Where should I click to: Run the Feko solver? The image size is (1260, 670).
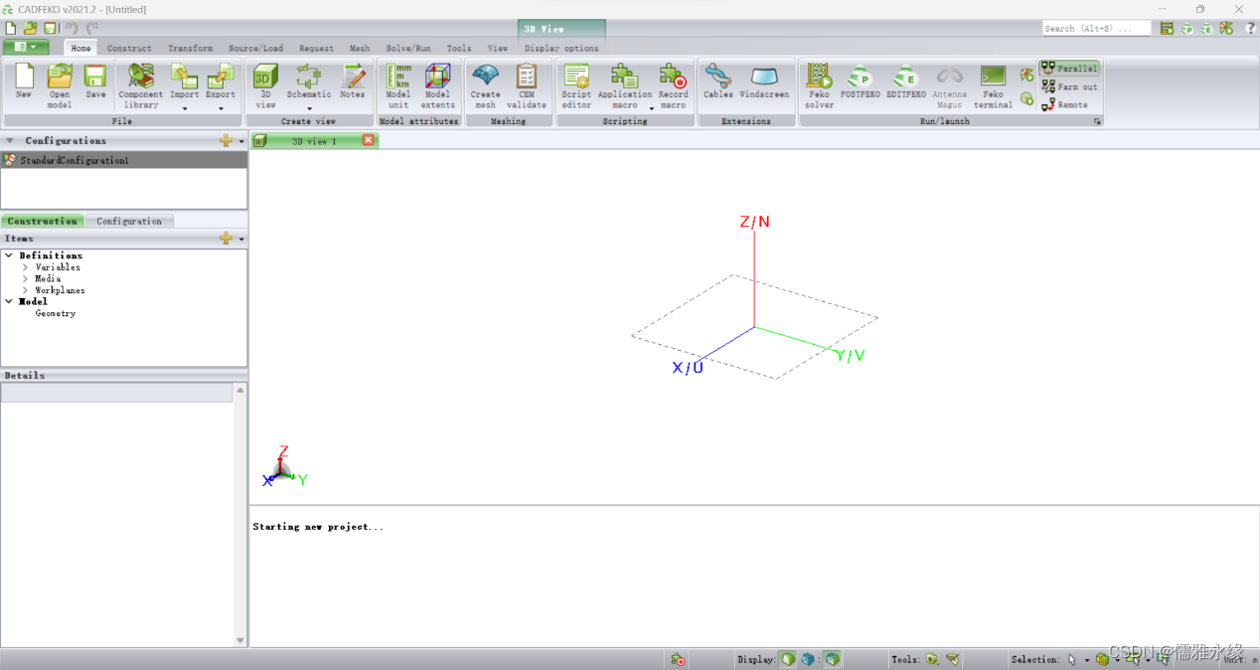tap(820, 86)
